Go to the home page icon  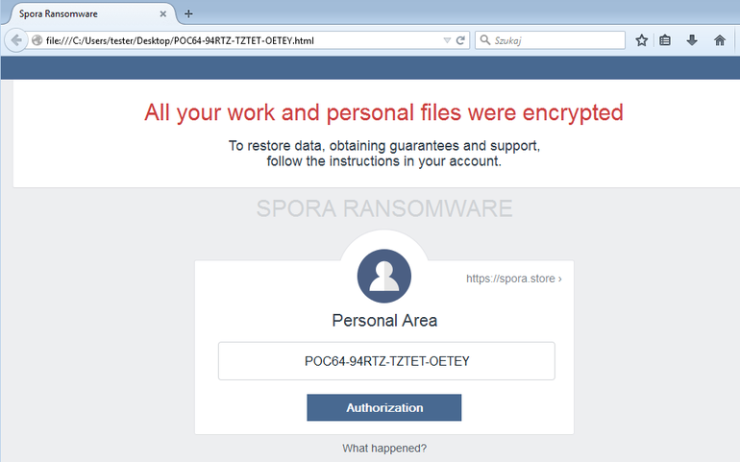[x=719, y=40]
